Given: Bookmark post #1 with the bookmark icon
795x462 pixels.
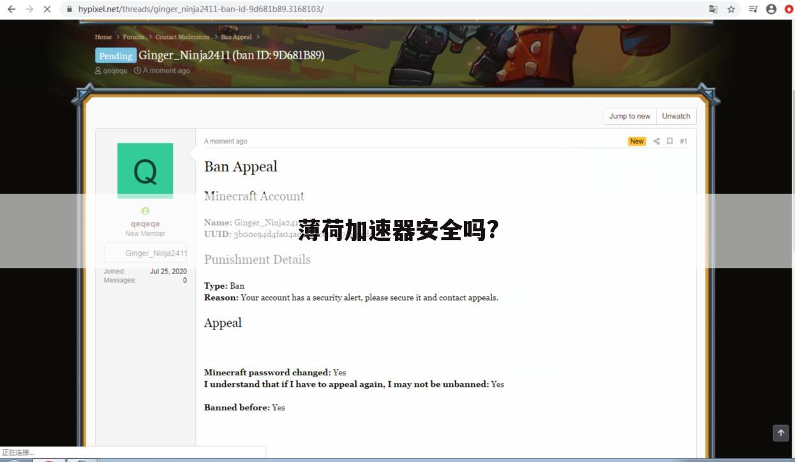Looking at the screenshot, I should point(670,141).
